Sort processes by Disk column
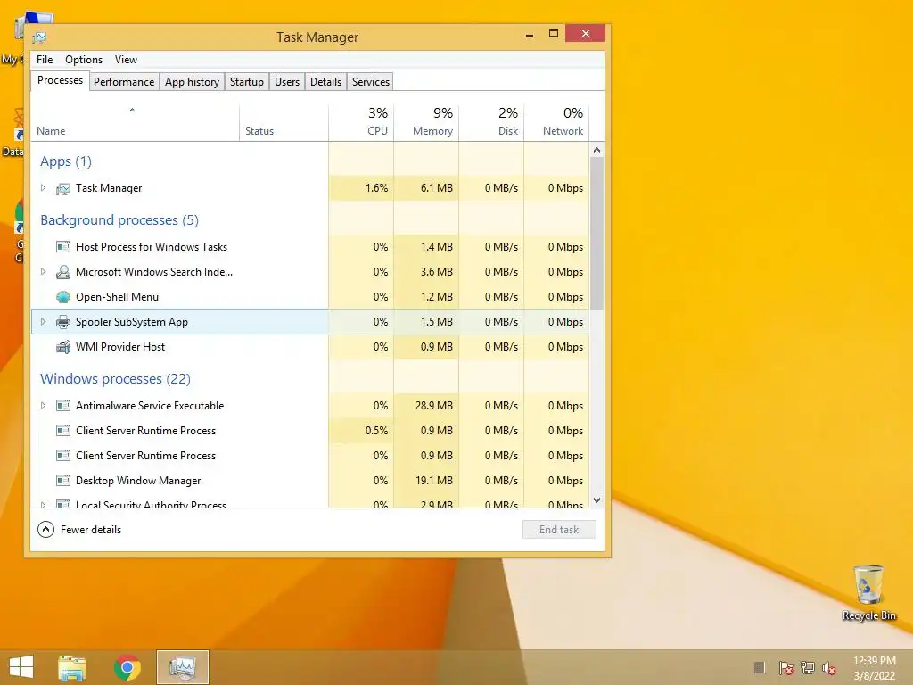This screenshot has width=913, height=685. tap(491, 123)
